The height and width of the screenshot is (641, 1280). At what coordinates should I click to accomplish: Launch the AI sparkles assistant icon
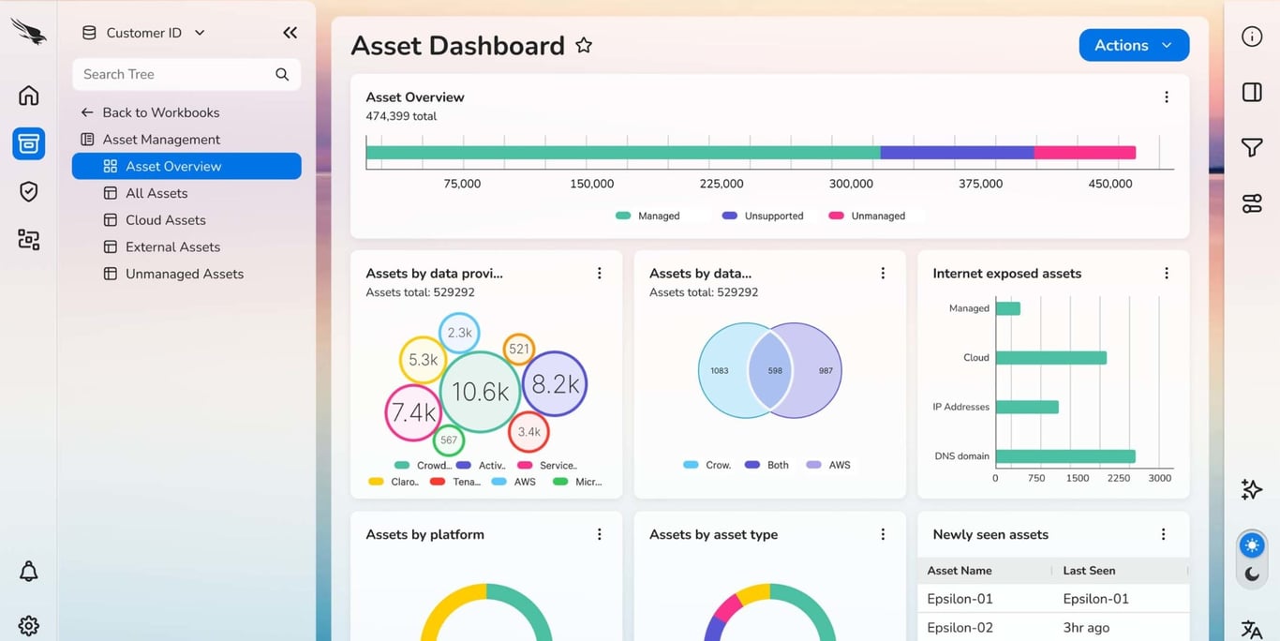[1251, 489]
